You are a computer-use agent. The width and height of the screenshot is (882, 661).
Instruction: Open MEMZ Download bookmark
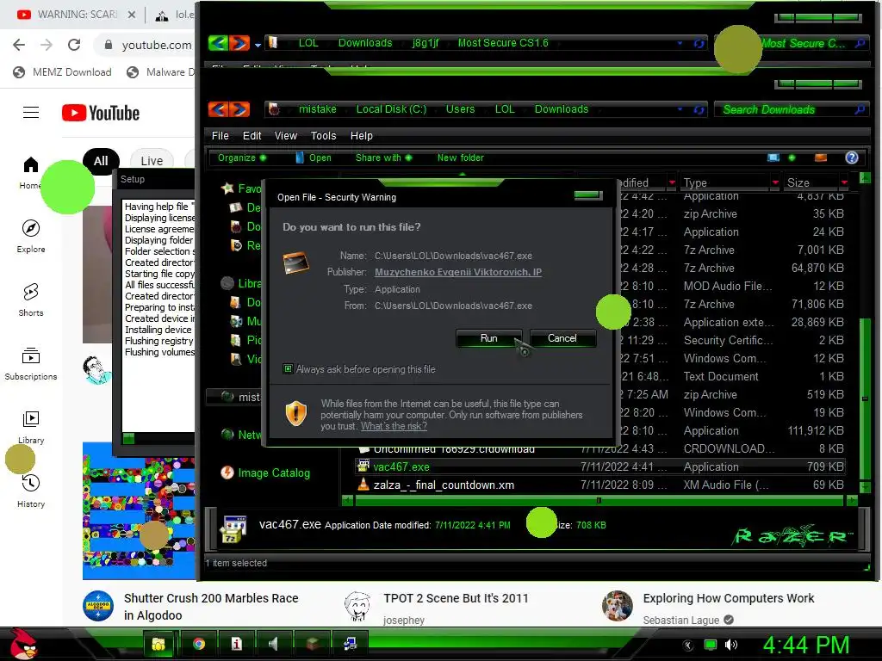click(62, 72)
